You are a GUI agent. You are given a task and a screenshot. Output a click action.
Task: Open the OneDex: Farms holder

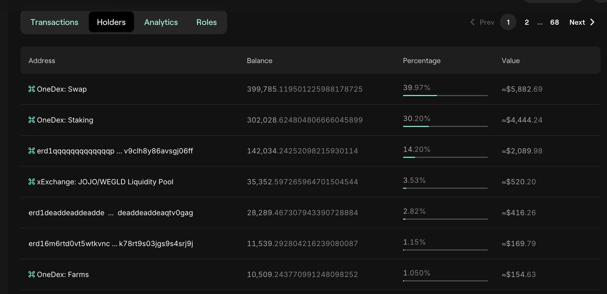[63, 274]
